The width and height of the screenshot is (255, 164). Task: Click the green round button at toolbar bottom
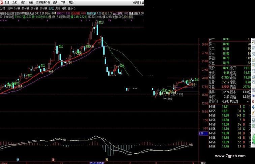(x=254, y=139)
